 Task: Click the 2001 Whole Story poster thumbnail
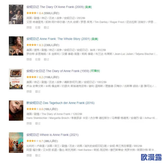pos(16,46)
